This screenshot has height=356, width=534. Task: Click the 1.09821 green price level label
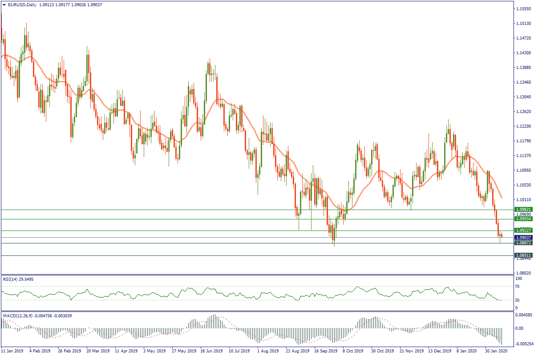coord(523,209)
